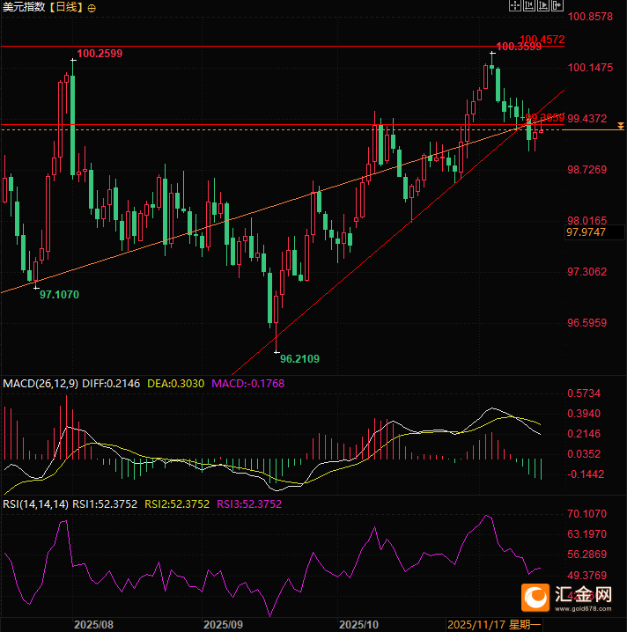Click the 99.4372 price axis value
Image resolution: width=627 pixels, height=632 pixels.
(587, 119)
